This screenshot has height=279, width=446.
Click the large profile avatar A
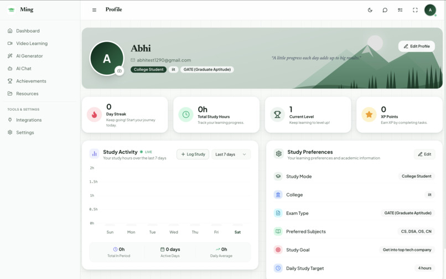click(x=107, y=58)
